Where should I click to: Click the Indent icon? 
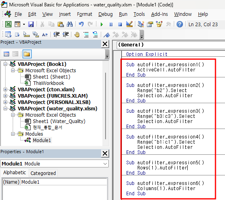pos(56,35)
